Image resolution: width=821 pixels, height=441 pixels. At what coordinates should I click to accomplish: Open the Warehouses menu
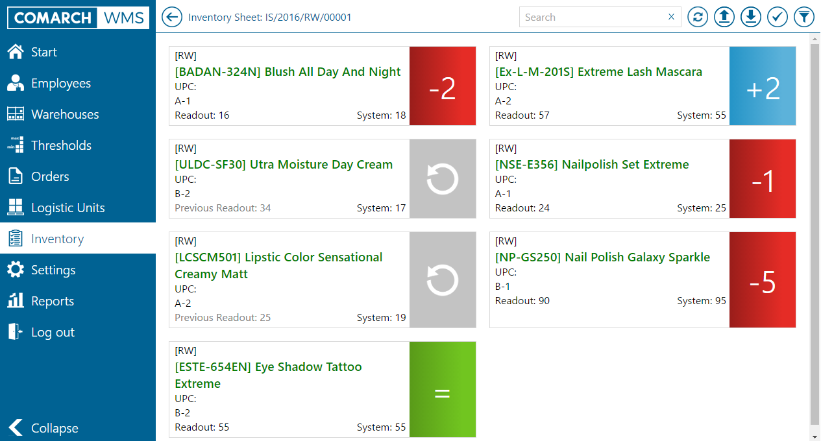point(65,114)
